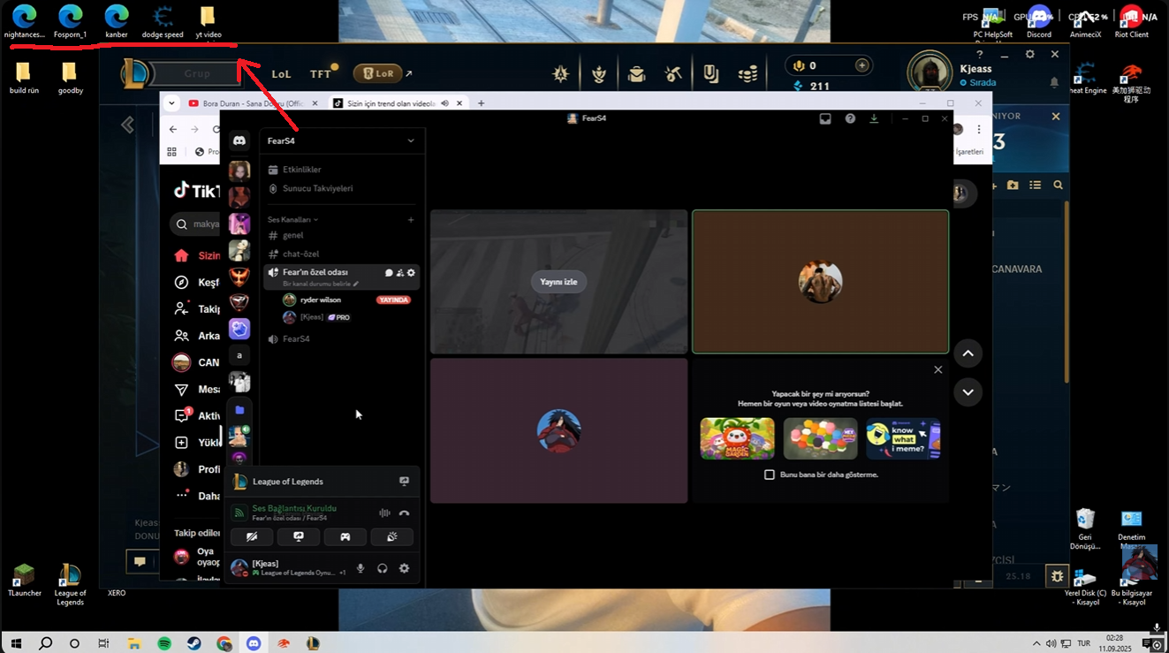
Task: Start an activity with the game controller button
Action: tap(345, 536)
